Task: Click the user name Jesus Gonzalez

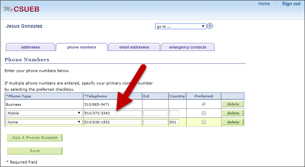Action: click(24, 26)
